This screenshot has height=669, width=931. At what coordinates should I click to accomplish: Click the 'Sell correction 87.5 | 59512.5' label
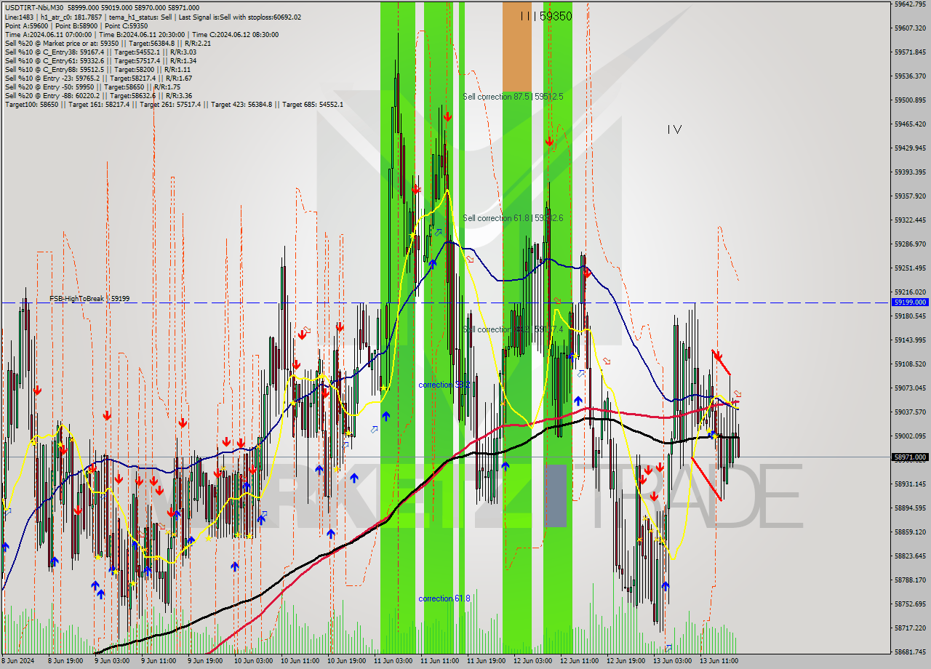click(x=513, y=96)
